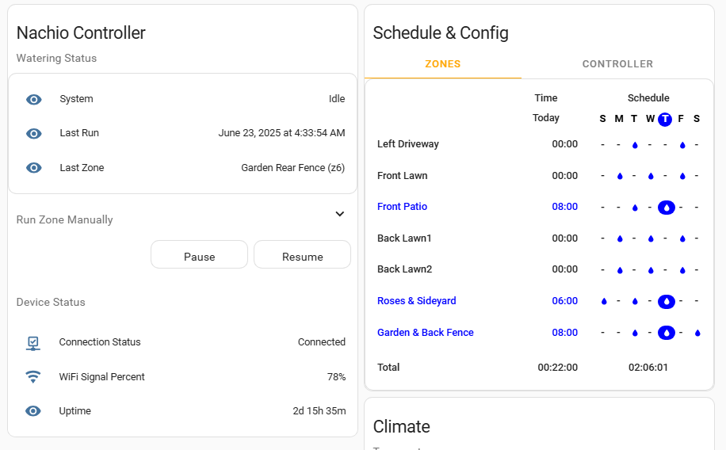Click Garden & Back Fence Saturday water drop
This screenshot has width=726, height=450.
697,333
